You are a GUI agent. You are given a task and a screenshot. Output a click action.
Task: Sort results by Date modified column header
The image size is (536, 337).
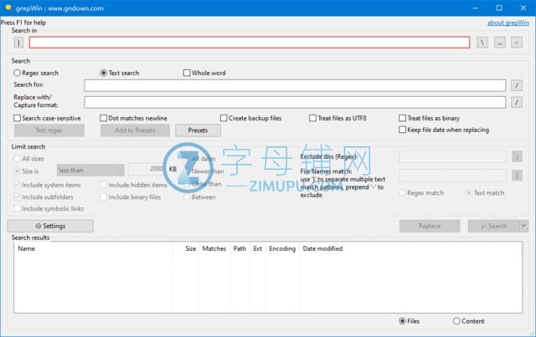(322, 248)
